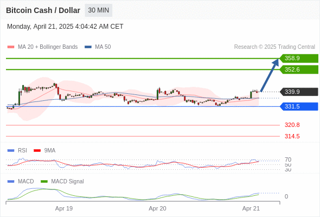The image size is (320, 217).
Task: Click the RSI legend color swatch
Action: pyautogui.click(x=11, y=151)
